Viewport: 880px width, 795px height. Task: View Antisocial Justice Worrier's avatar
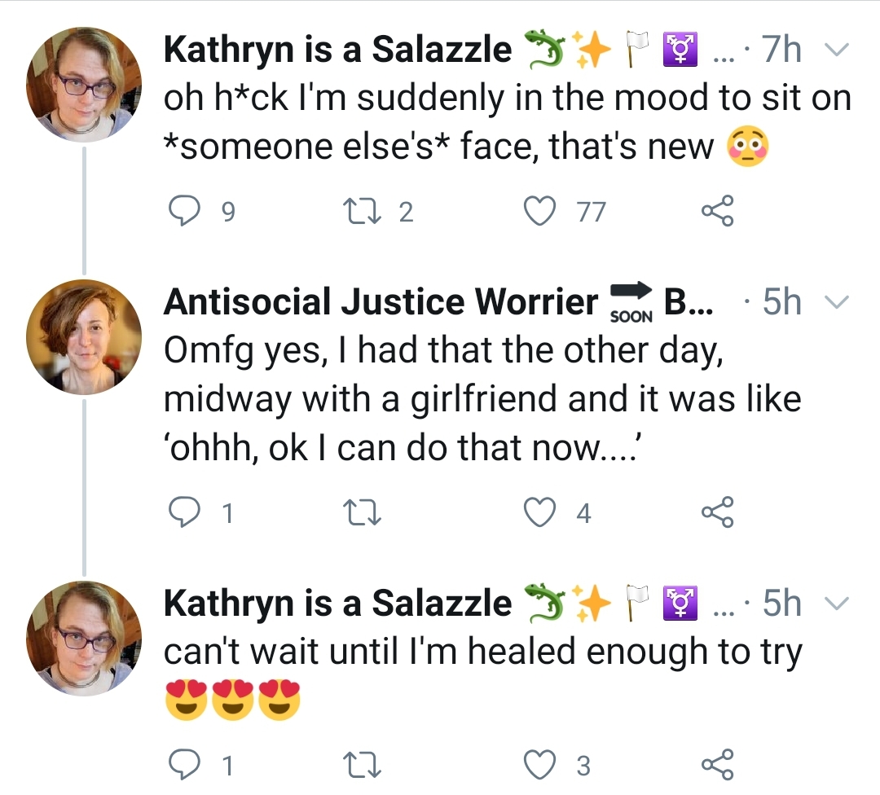click(84, 337)
